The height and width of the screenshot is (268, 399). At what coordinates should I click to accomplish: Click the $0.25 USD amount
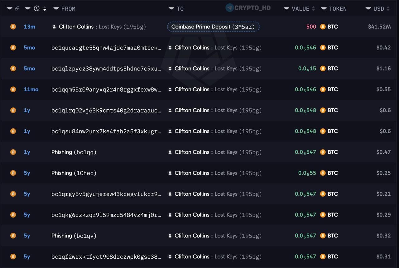383,173
